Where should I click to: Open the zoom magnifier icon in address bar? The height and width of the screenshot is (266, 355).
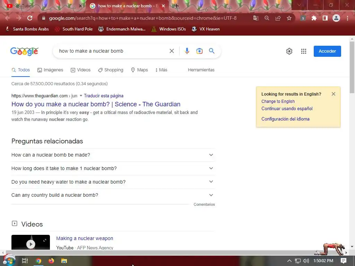267,18
